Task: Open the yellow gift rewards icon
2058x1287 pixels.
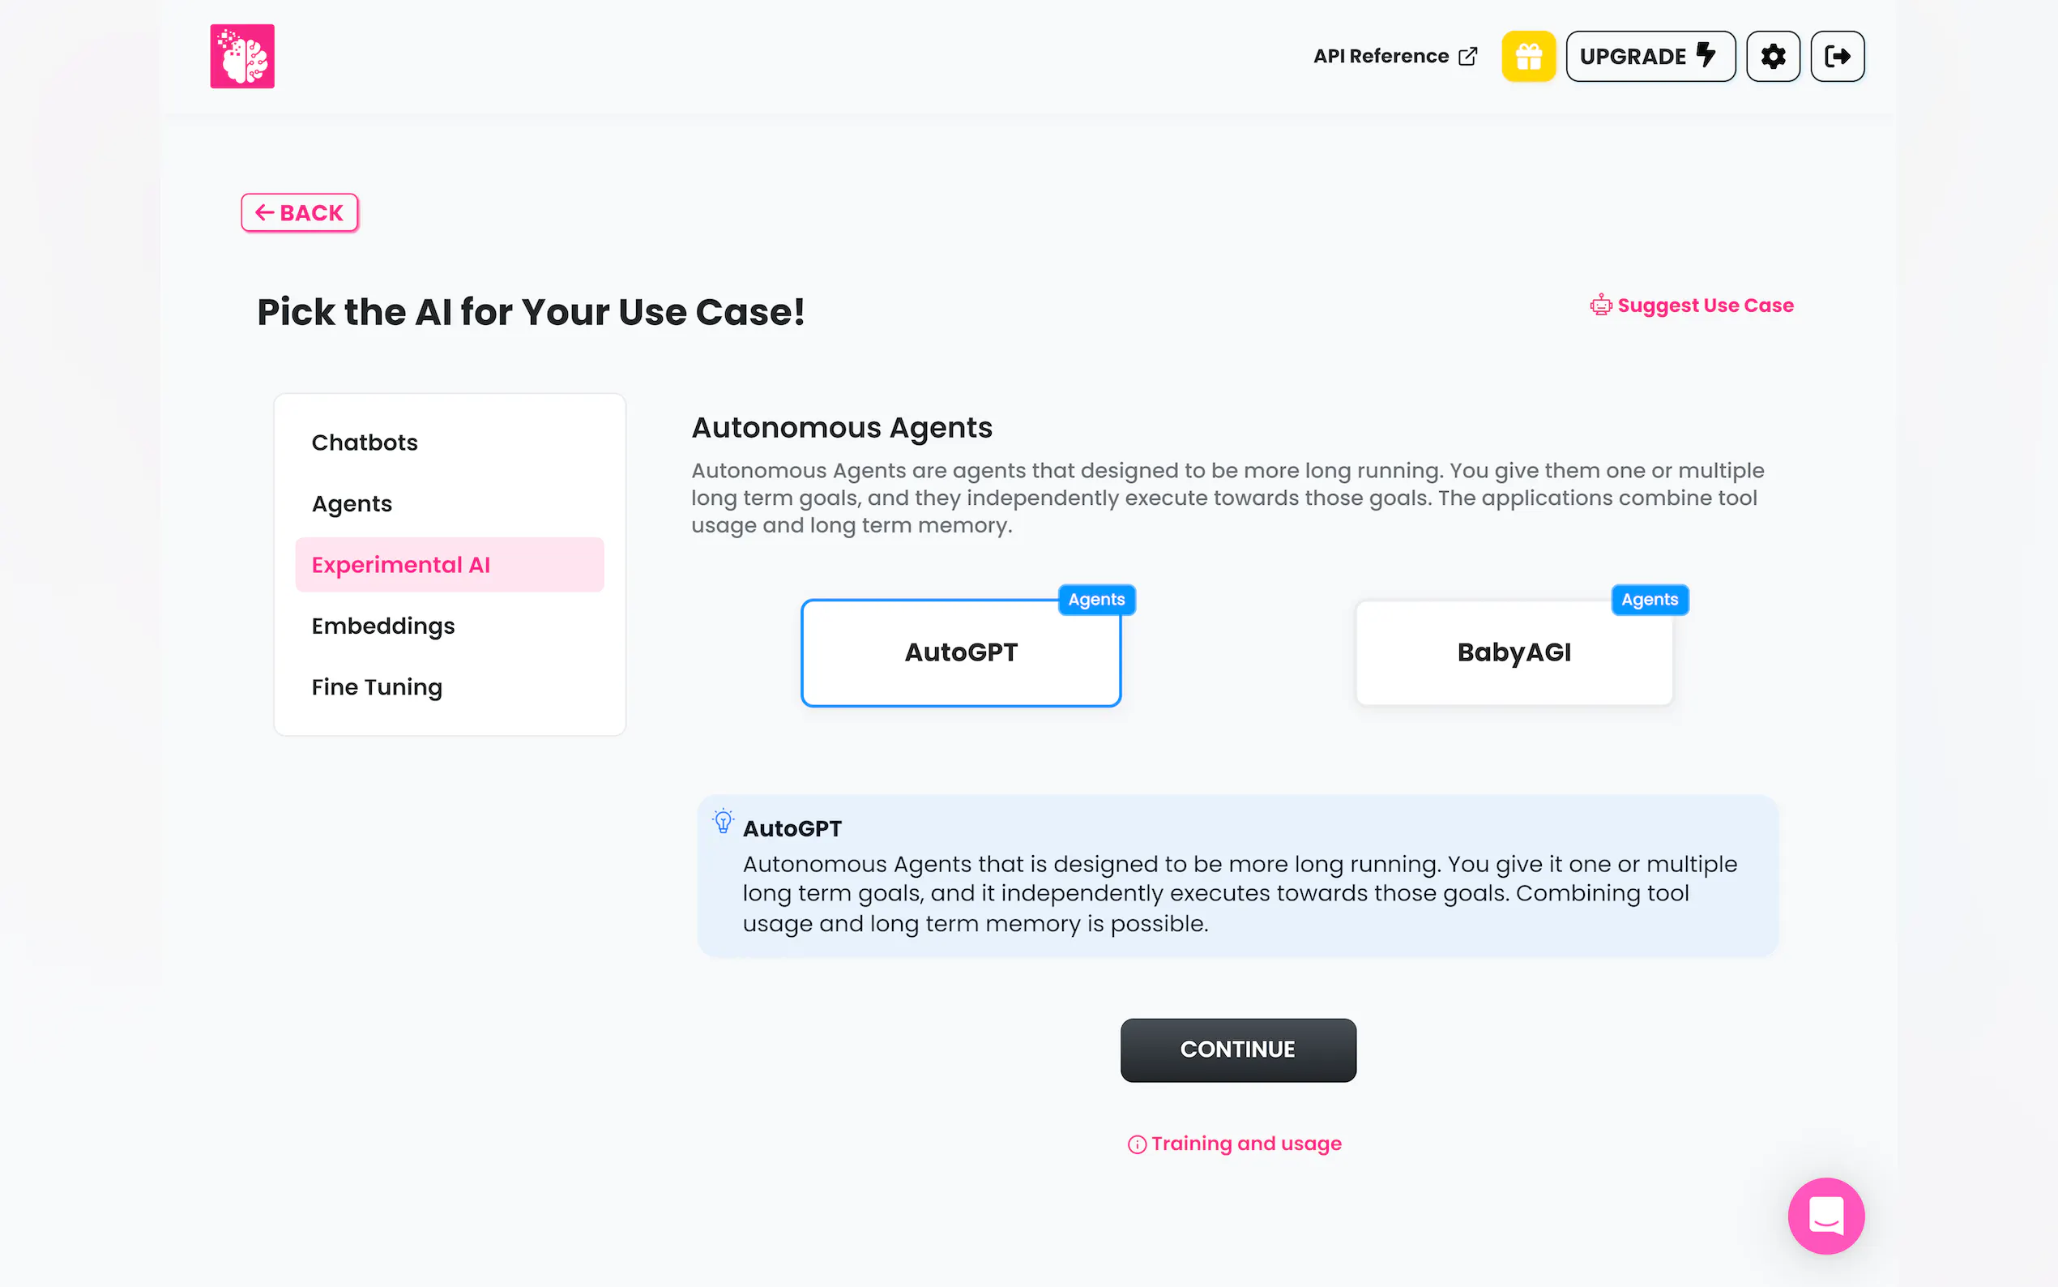Action: [1527, 56]
